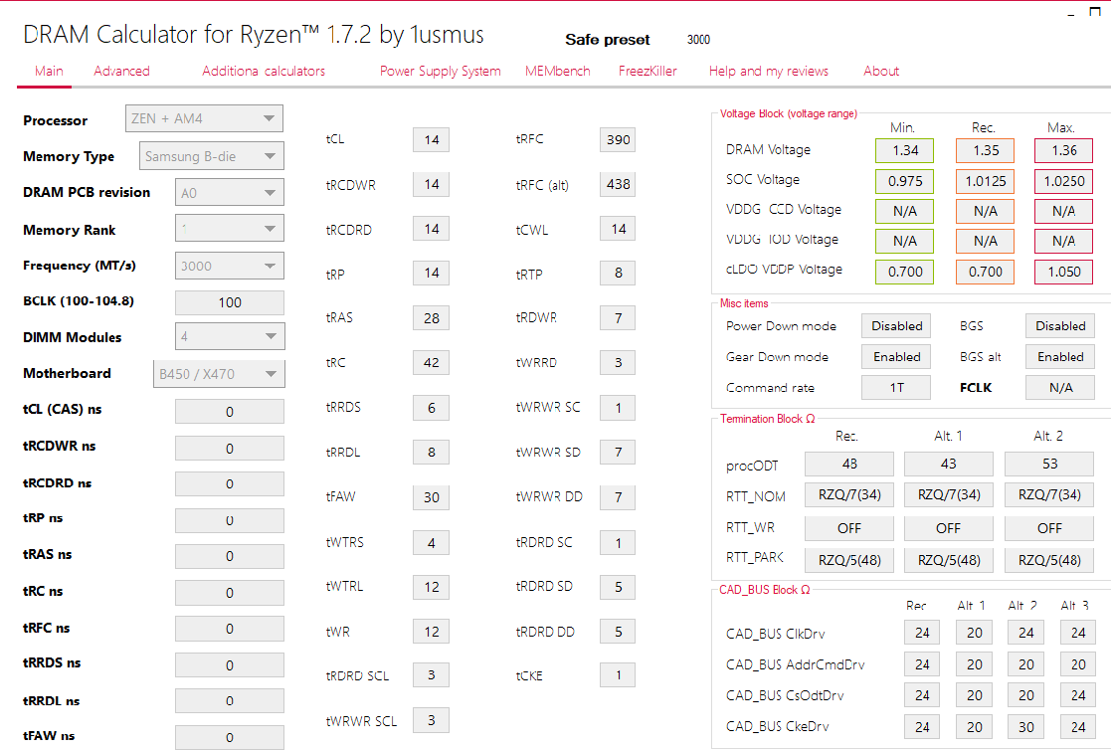Click the tFAW ns input field

[230, 737]
